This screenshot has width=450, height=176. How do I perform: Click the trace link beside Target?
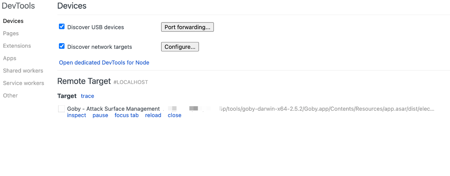[x=87, y=96]
